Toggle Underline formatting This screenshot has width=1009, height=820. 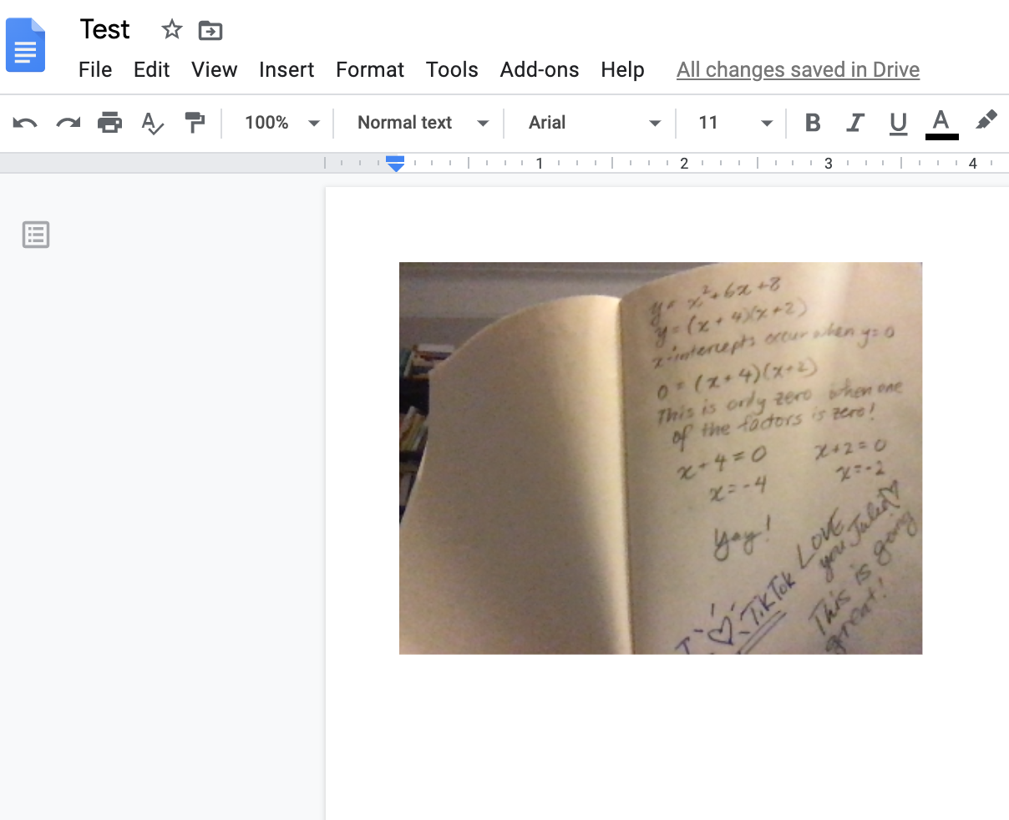click(898, 124)
